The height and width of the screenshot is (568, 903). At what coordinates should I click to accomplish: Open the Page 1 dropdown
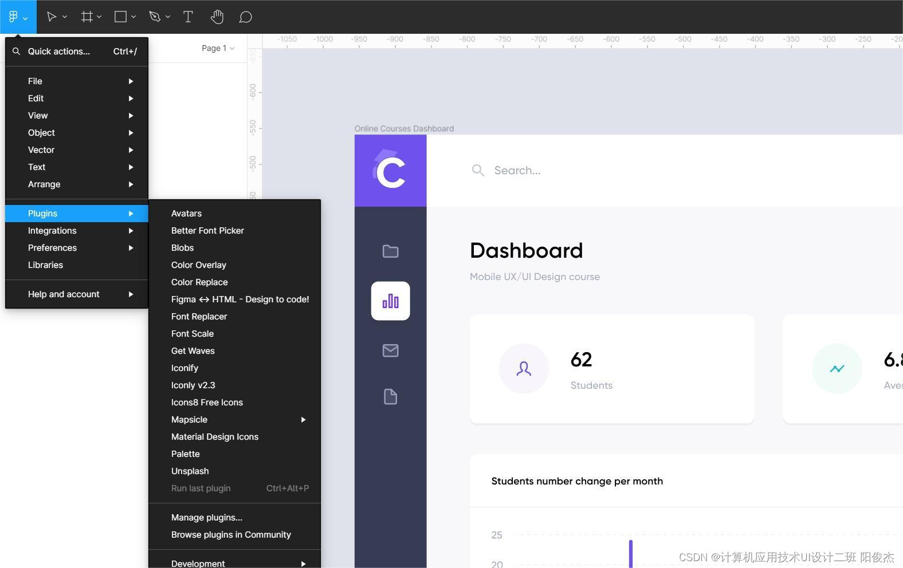(x=218, y=48)
